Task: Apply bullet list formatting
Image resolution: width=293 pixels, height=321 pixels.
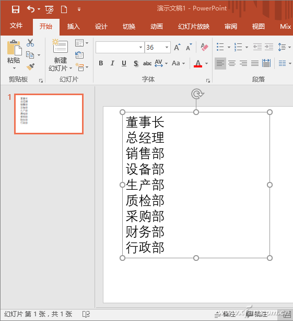Action: (x=220, y=47)
